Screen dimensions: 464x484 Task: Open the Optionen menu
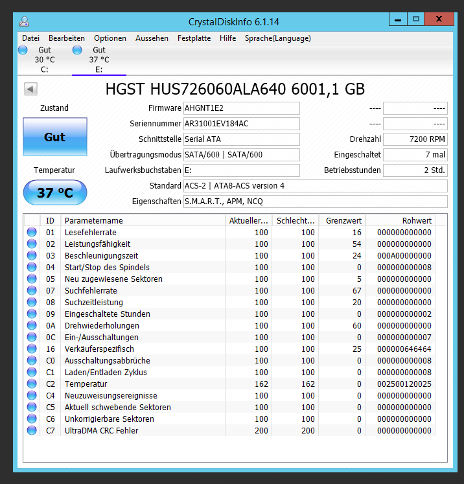pos(110,38)
